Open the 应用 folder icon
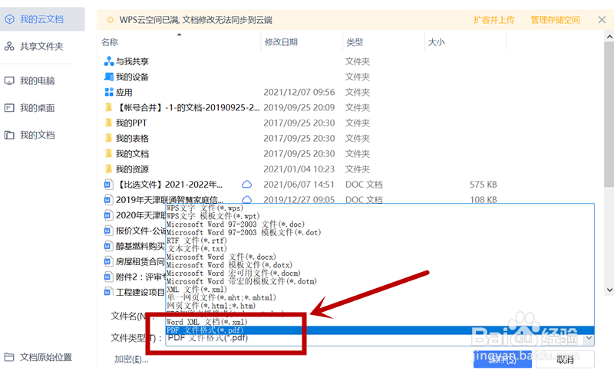614x377 pixels. [108, 92]
